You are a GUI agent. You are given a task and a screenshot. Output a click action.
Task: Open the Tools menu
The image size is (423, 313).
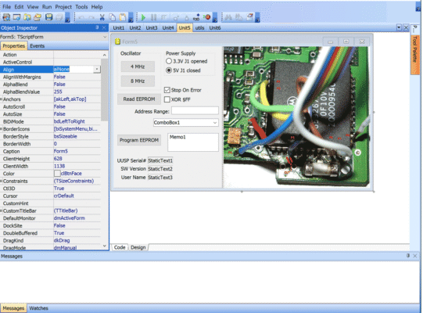[x=81, y=7]
